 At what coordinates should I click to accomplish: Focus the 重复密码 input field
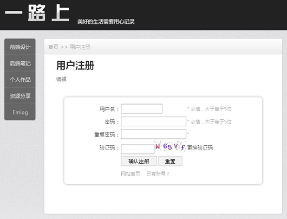click(x=153, y=134)
